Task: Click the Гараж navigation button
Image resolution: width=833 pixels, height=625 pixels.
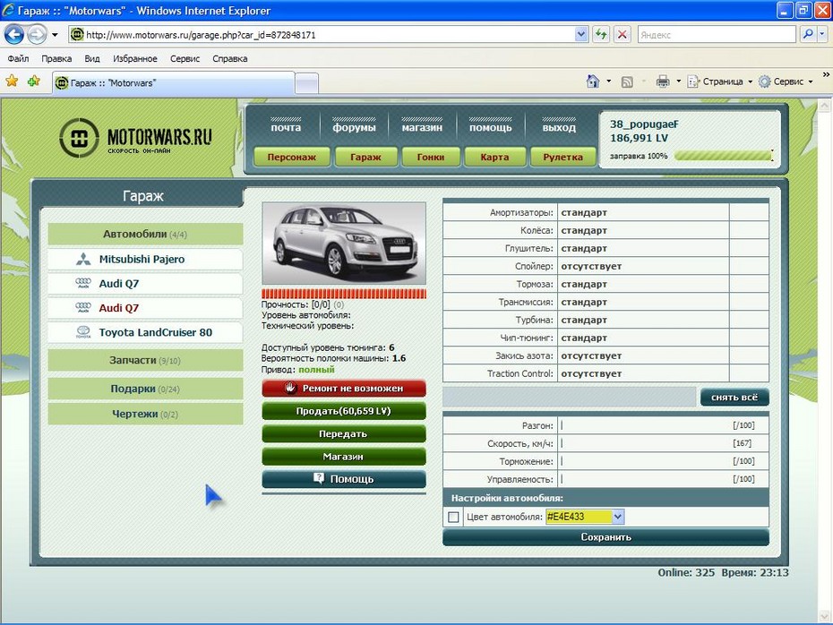Action: click(366, 158)
